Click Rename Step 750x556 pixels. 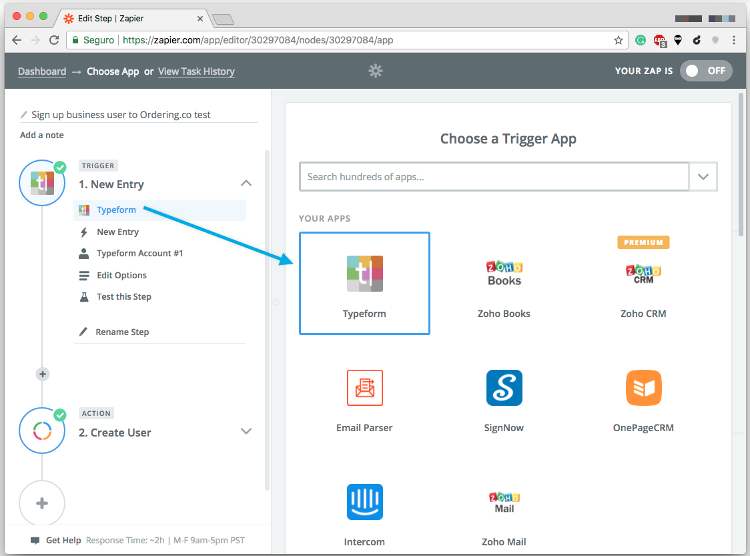(122, 332)
